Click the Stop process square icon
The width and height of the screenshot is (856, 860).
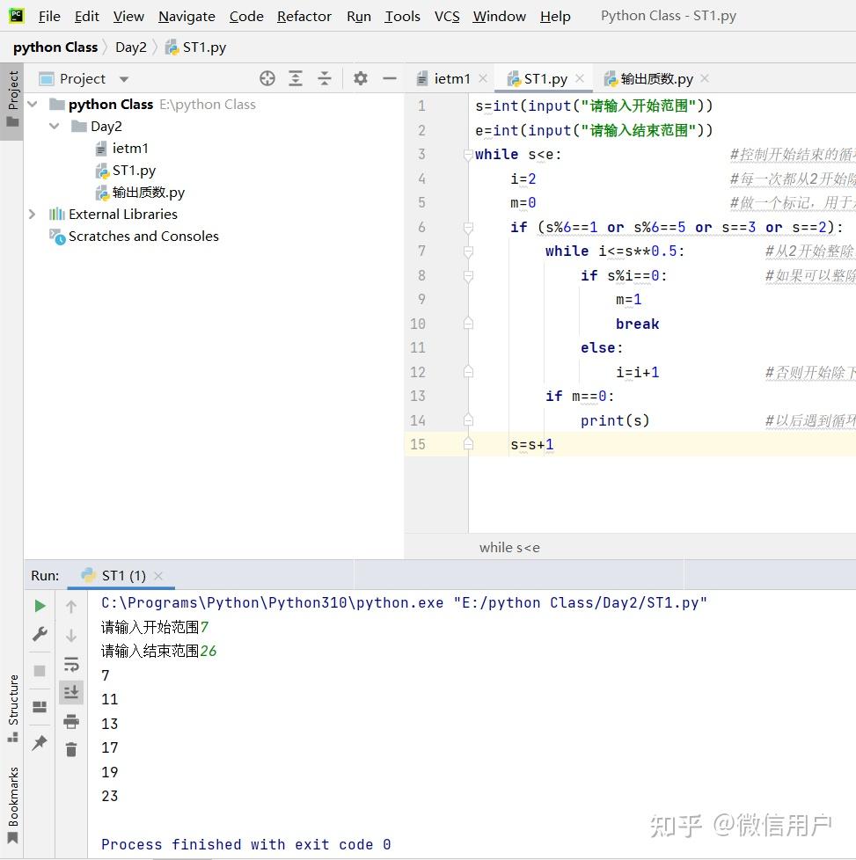pos(40,670)
